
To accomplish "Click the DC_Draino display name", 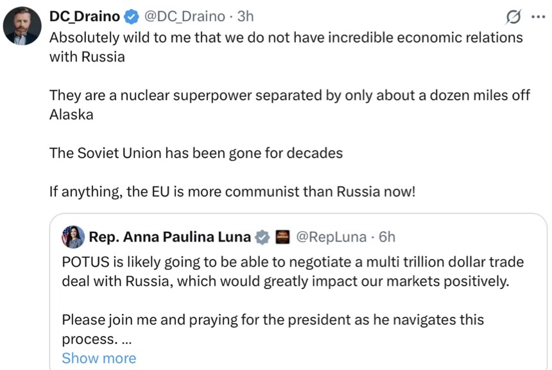I will [x=84, y=17].
